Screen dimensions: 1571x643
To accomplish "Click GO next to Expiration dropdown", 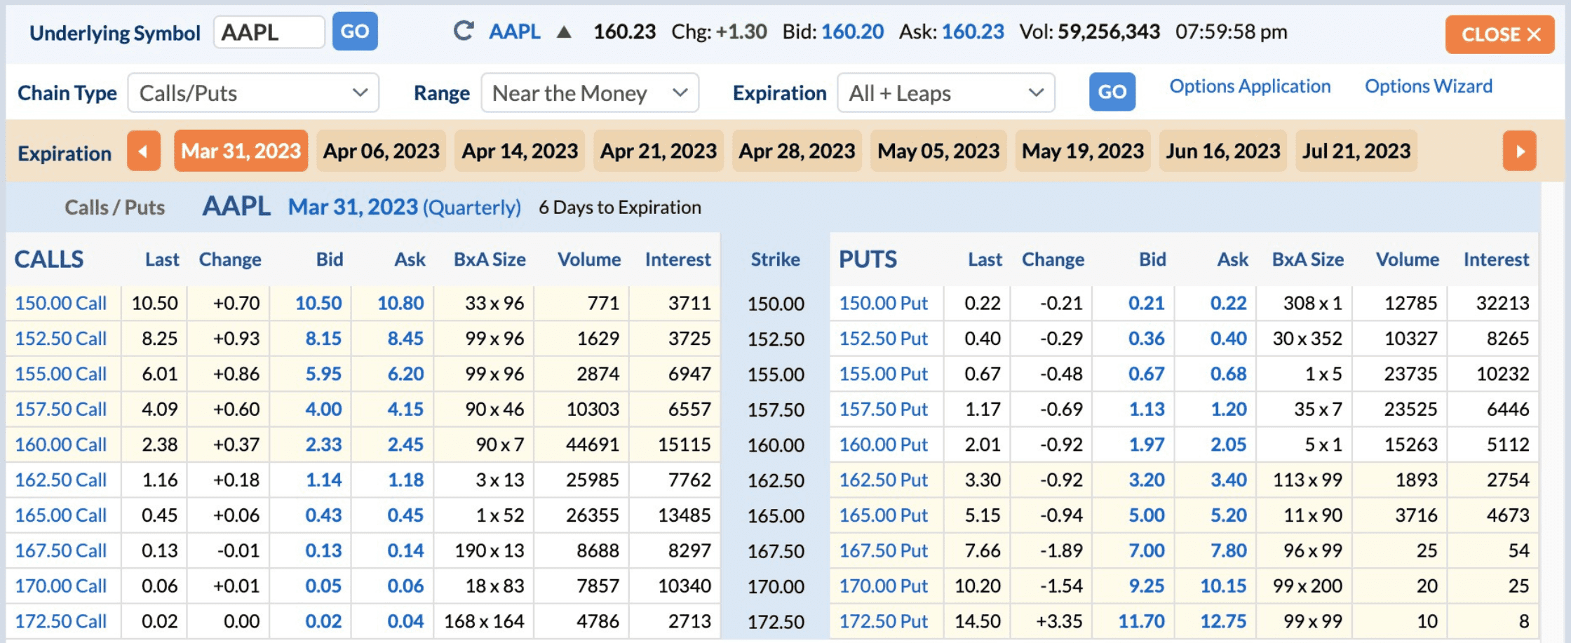I will click(x=1112, y=92).
